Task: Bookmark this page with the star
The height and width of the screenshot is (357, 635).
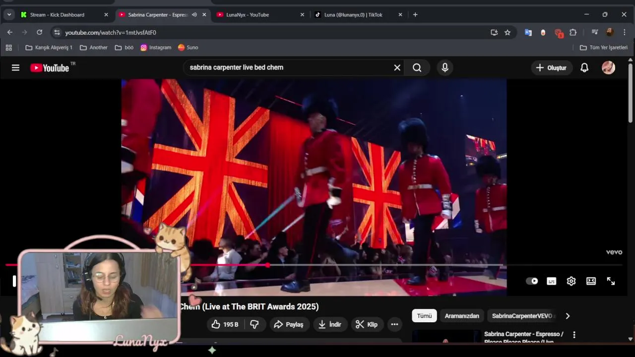Action: (x=508, y=32)
